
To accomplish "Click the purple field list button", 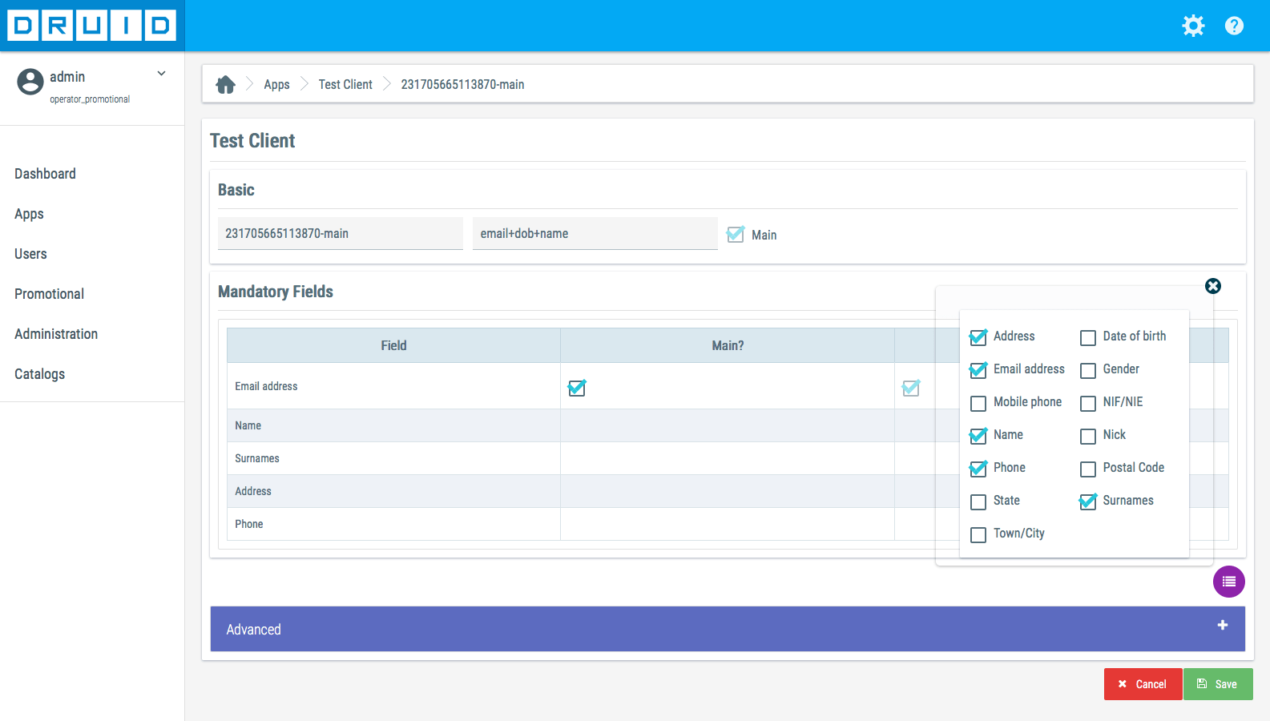I will tap(1228, 582).
